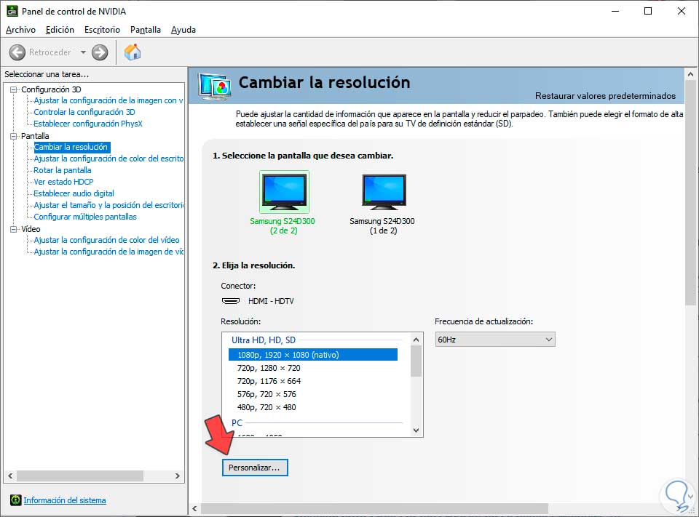This screenshot has height=517, width=699.
Task: Choose 576p, 720 × 576 resolution
Action: tap(266, 394)
